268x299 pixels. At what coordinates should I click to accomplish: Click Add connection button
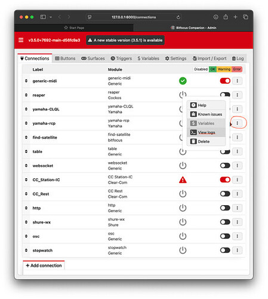(44, 266)
